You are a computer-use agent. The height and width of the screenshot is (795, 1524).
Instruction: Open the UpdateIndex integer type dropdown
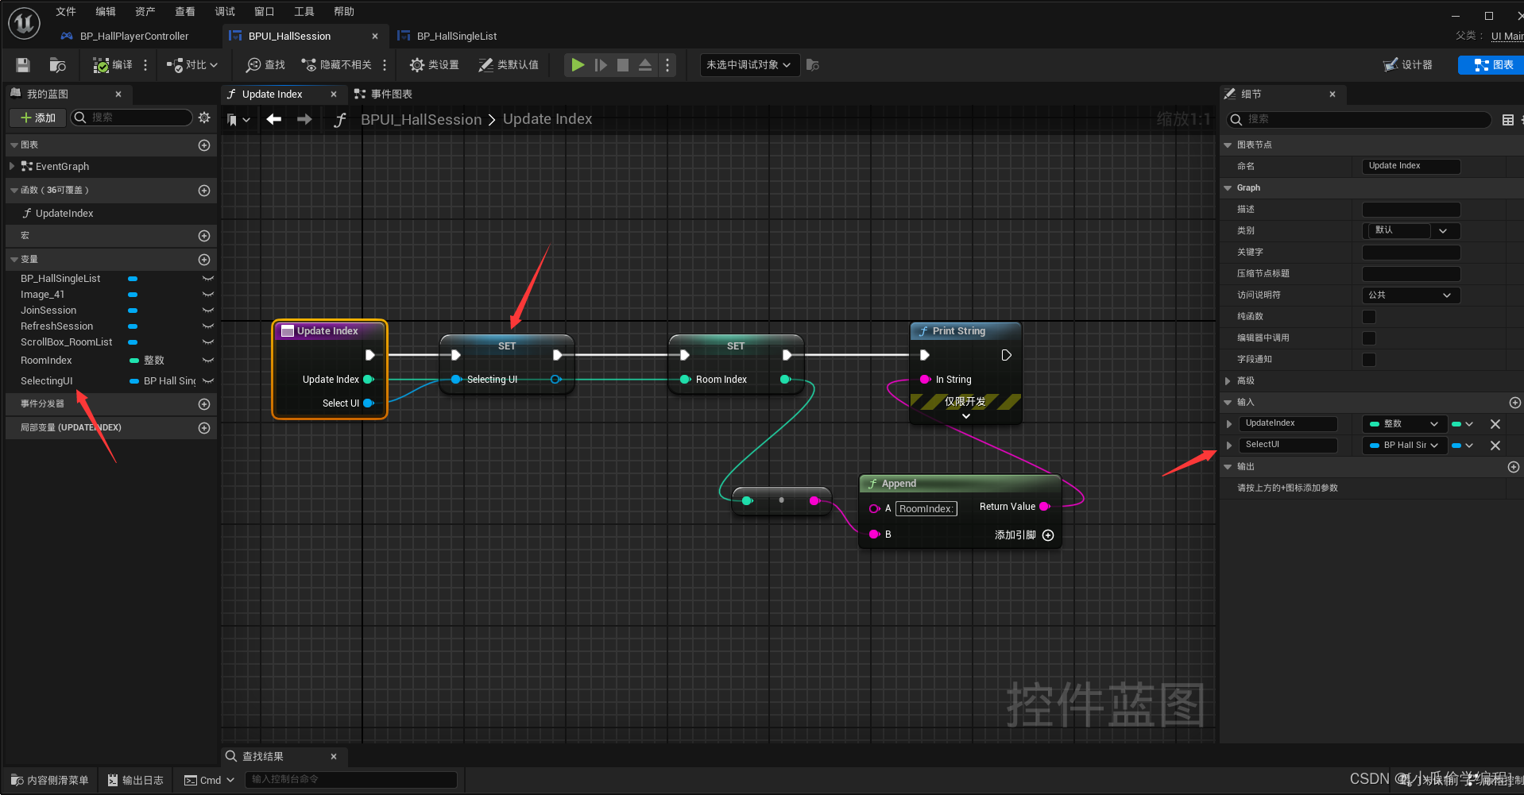click(x=1404, y=424)
